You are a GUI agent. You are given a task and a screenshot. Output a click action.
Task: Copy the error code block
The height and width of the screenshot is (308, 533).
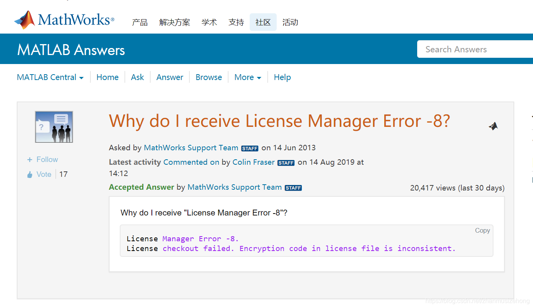482,230
